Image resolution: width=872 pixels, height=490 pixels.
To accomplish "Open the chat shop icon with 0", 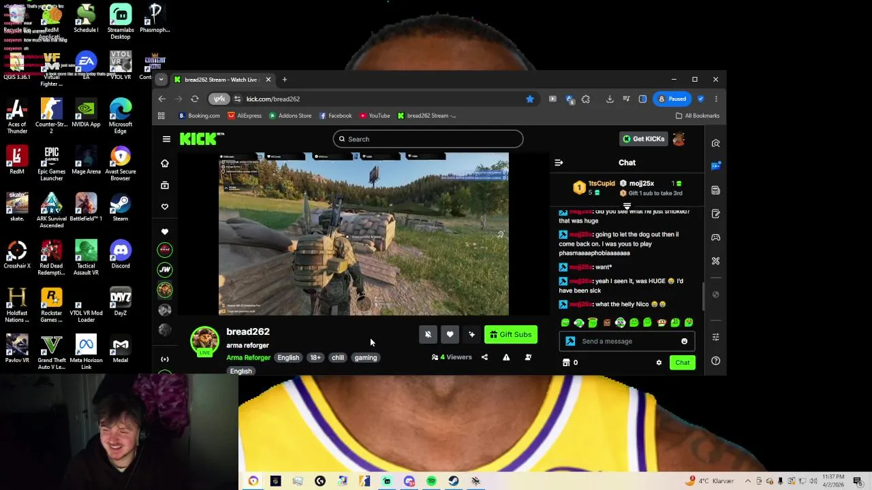I will tap(570, 363).
